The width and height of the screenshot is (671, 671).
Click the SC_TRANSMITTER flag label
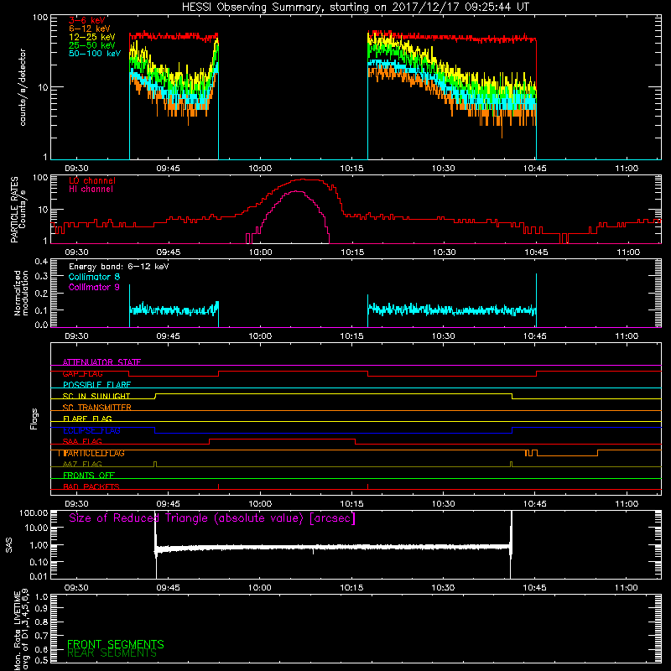point(96,408)
